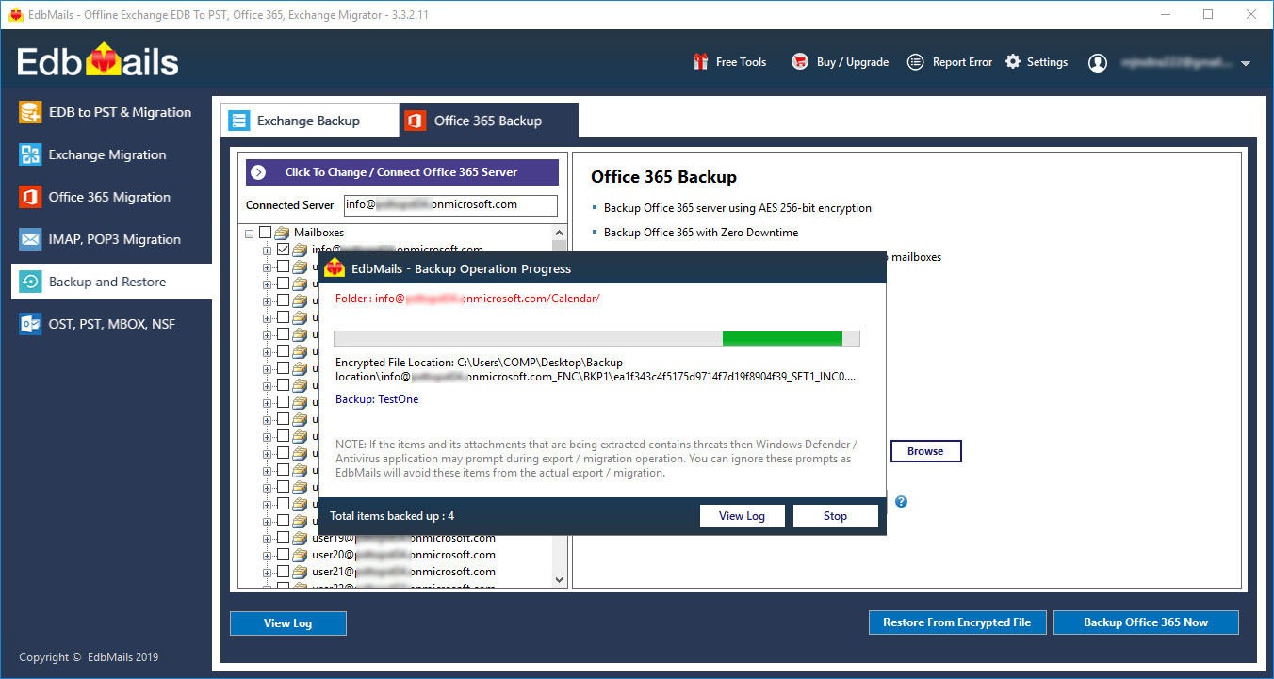
Task: Click Backup Office 365 Now
Action: point(1146,622)
